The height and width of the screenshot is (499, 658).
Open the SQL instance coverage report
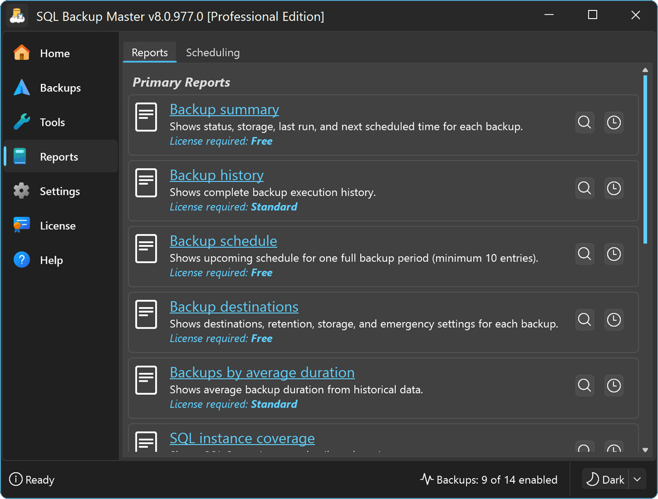(x=242, y=438)
